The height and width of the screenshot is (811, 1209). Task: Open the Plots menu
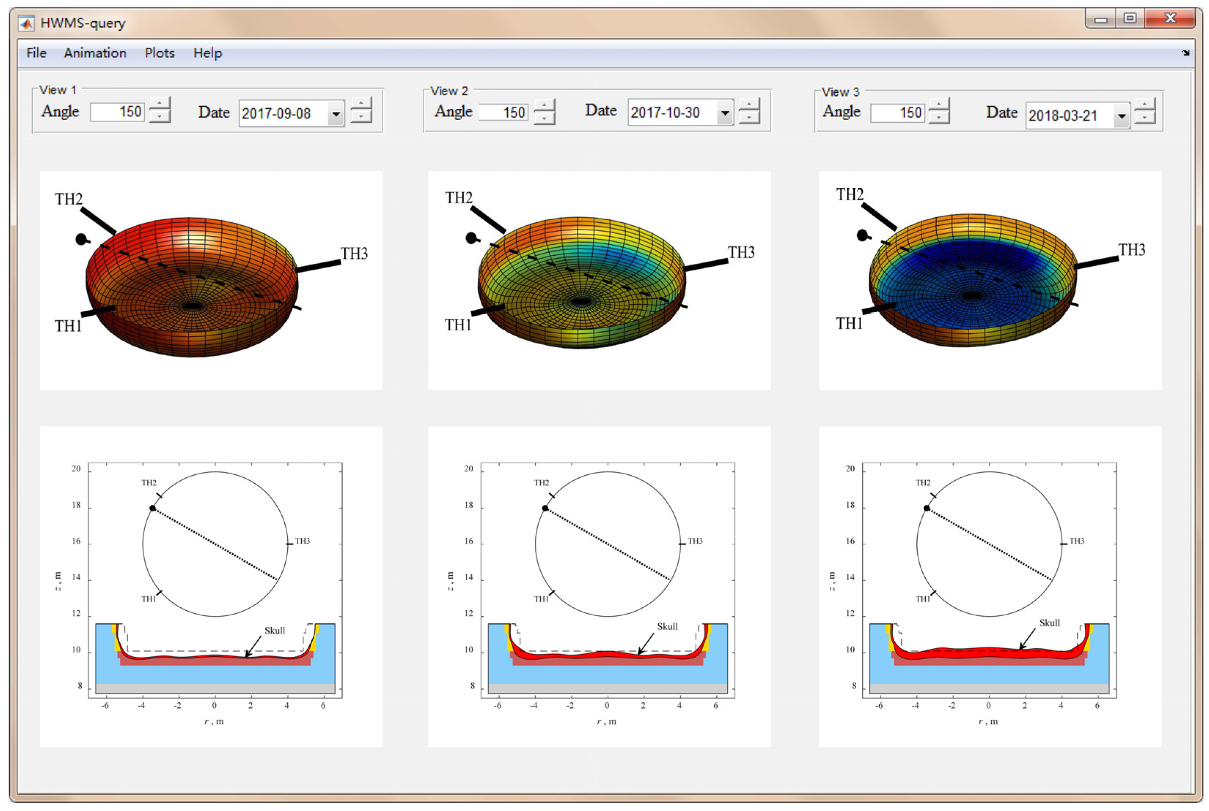pos(159,53)
